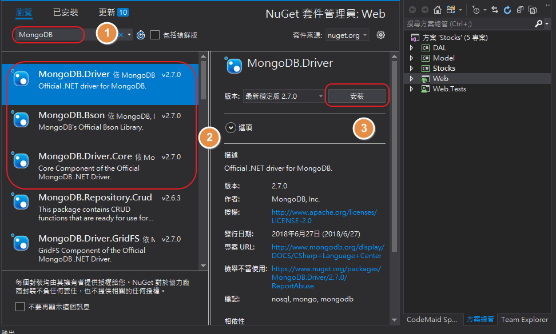This screenshot has width=556, height=334.
Task: Click the Stocks C# project icon
Action: pos(426,69)
